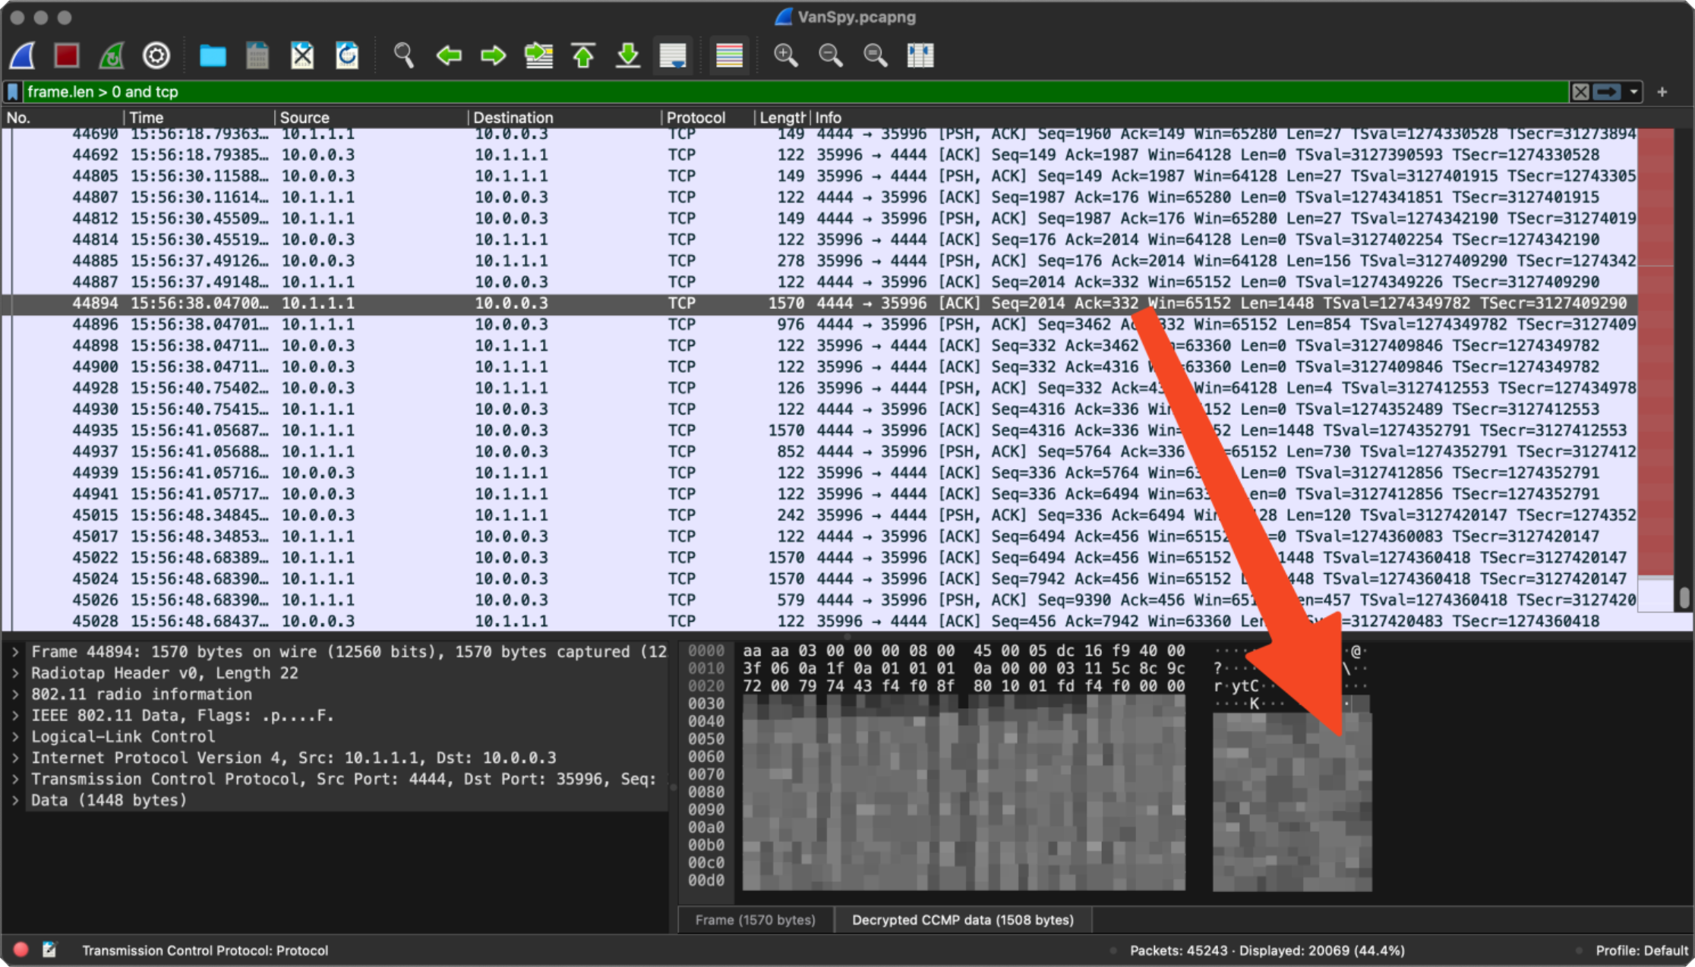
Task: Start capturing packets with the shark fin icon
Action: (23, 55)
